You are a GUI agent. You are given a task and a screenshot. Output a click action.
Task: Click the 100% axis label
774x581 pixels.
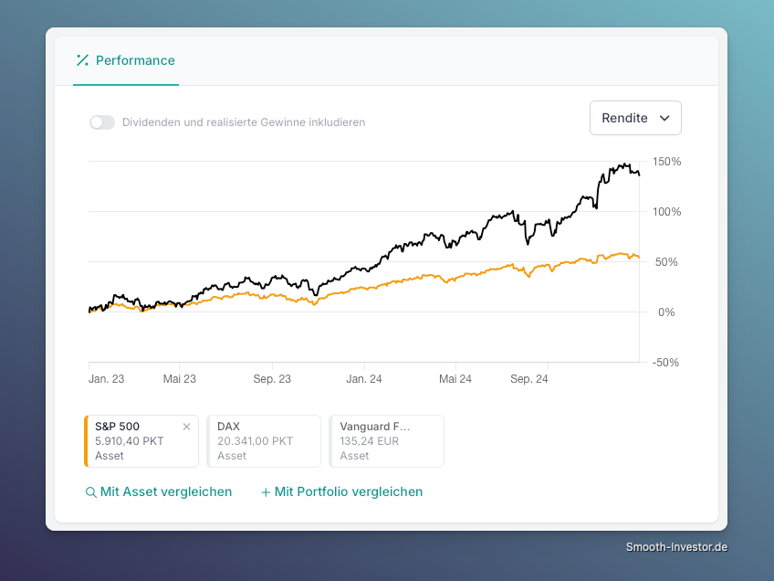[667, 212]
